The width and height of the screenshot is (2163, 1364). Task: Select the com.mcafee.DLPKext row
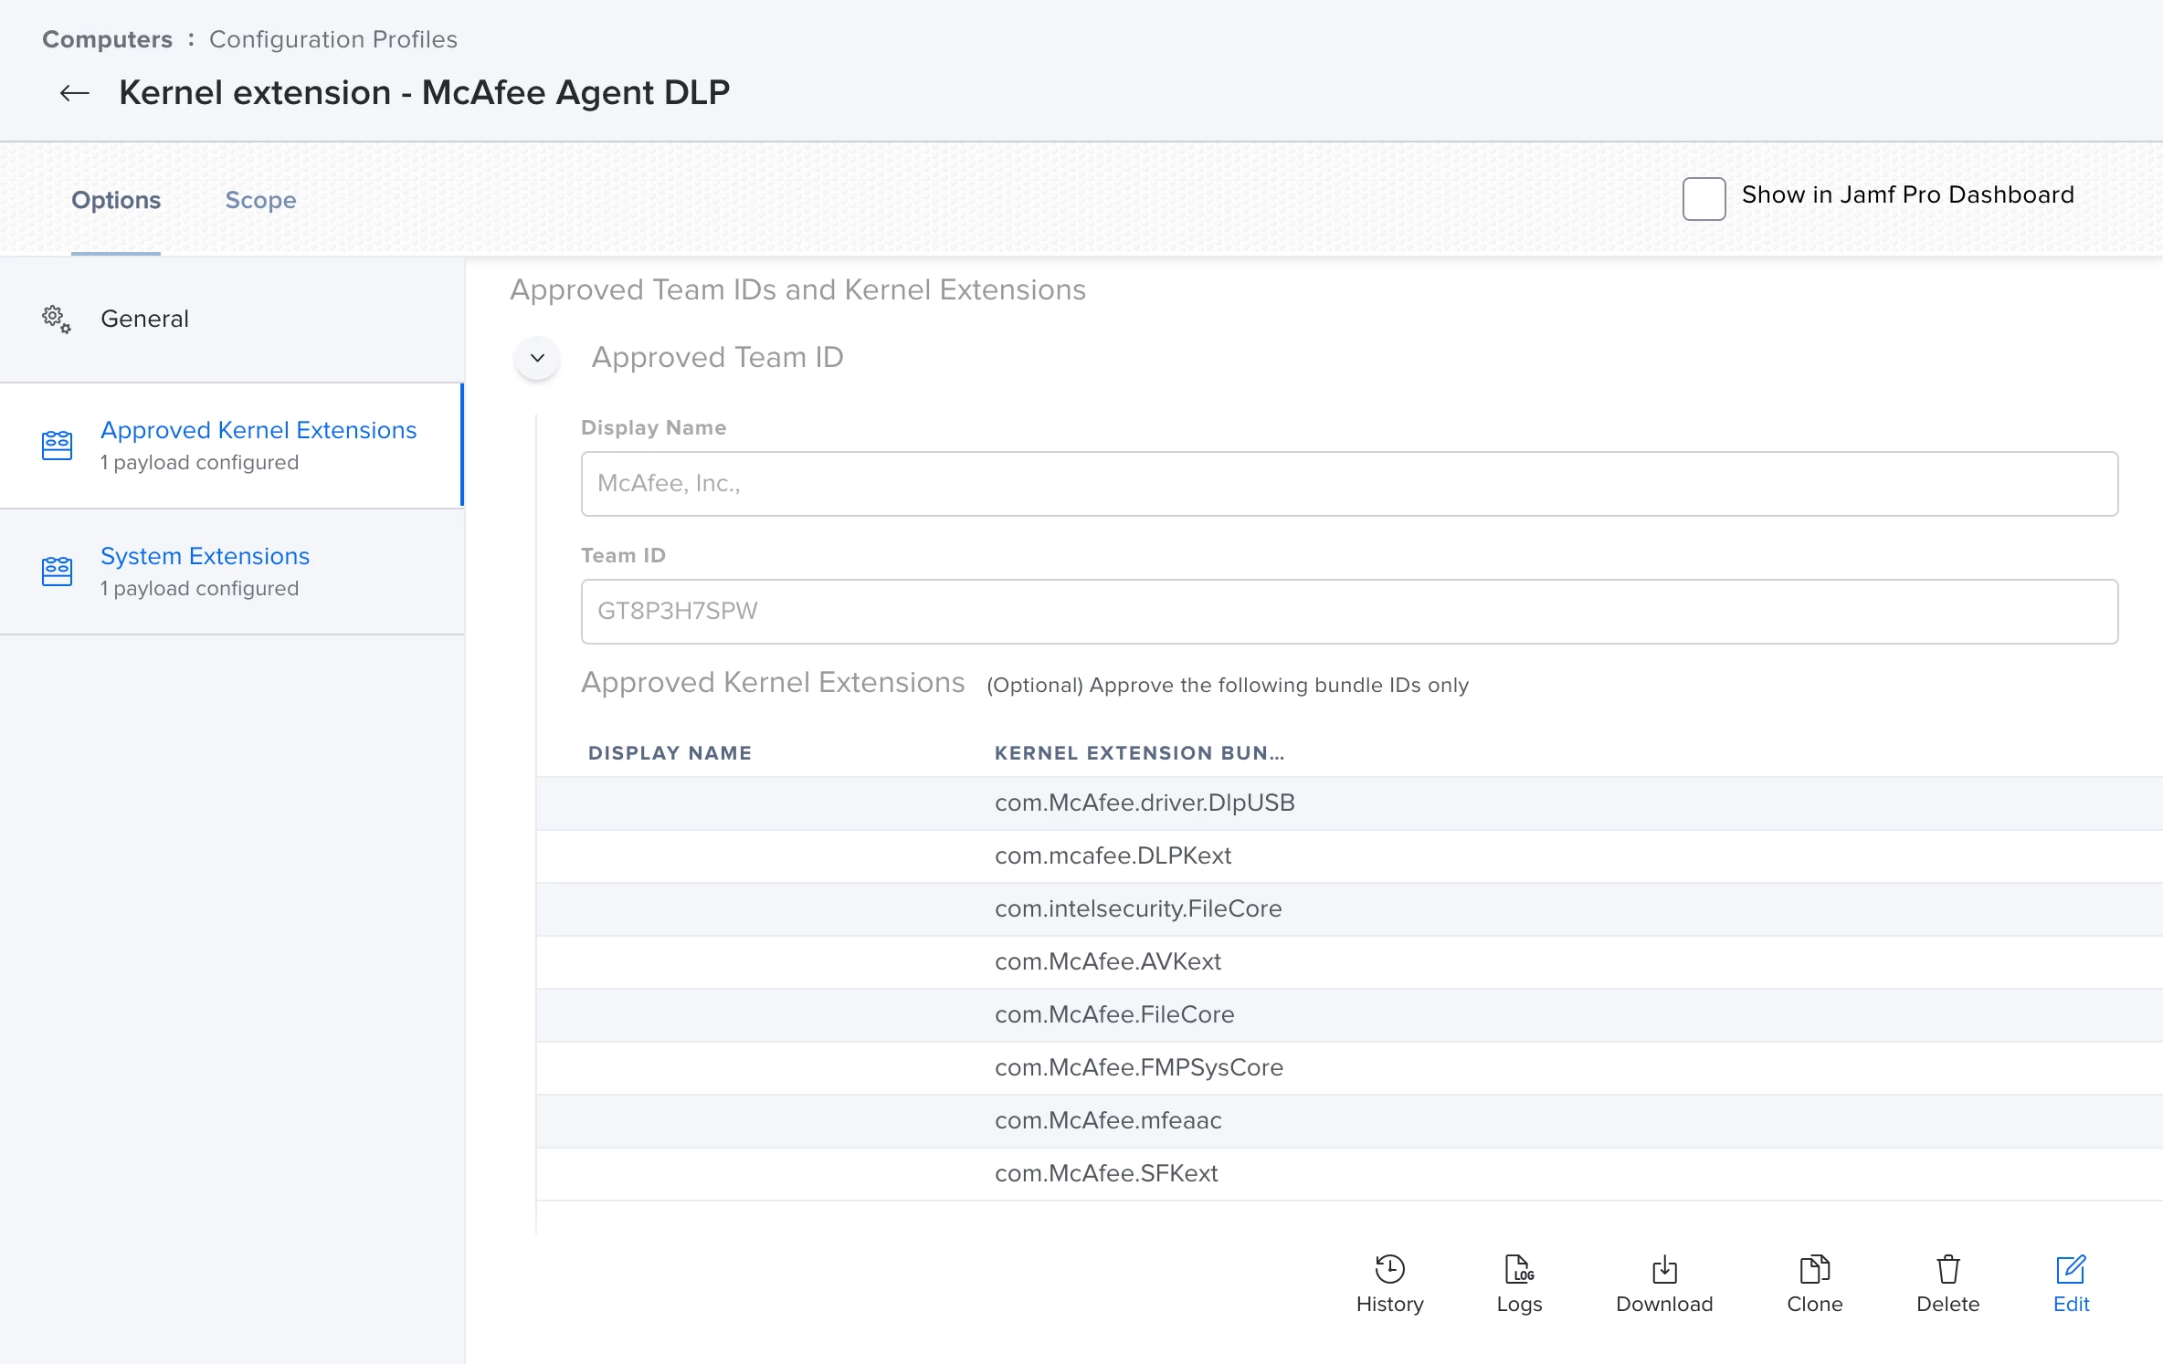[1349, 856]
